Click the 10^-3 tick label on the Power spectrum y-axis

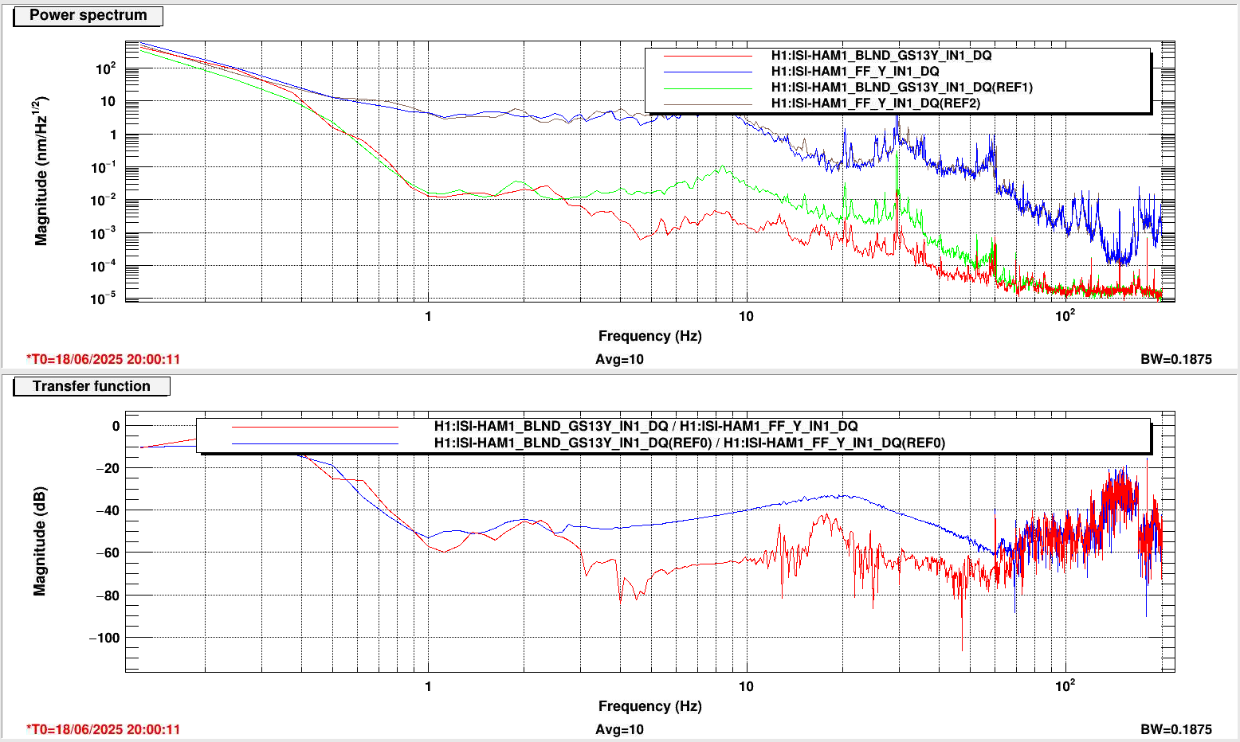104,232
